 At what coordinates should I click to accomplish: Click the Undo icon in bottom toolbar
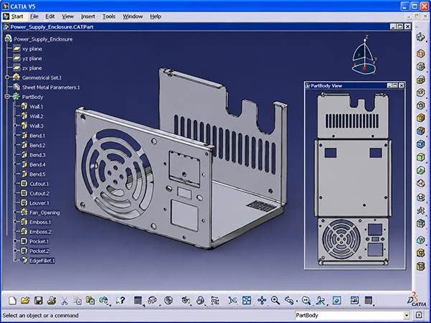pyautogui.click(x=103, y=300)
